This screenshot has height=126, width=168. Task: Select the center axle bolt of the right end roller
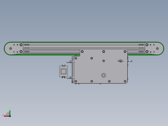click(x=157, y=49)
